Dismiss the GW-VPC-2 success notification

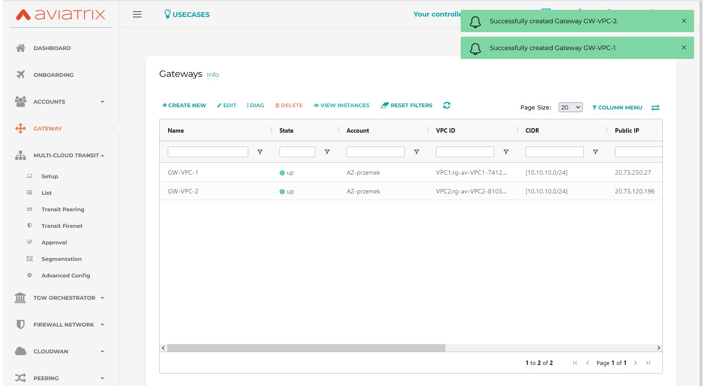tap(684, 21)
